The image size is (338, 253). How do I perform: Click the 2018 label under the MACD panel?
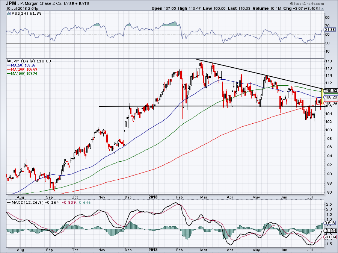click(x=153, y=250)
